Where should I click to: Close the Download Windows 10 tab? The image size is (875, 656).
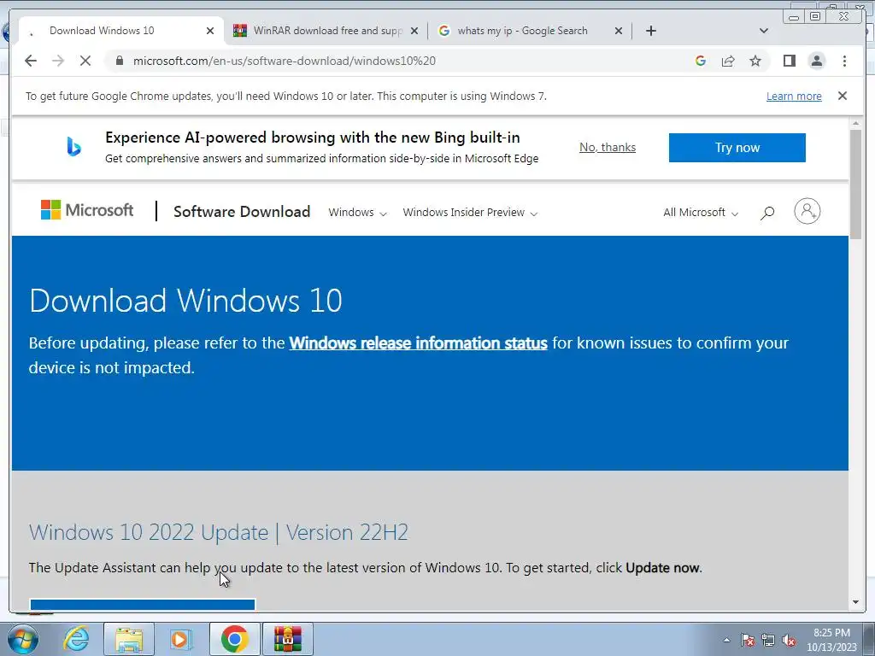pos(210,31)
